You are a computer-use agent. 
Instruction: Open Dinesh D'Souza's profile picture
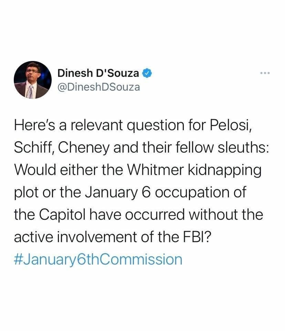coord(33,80)
